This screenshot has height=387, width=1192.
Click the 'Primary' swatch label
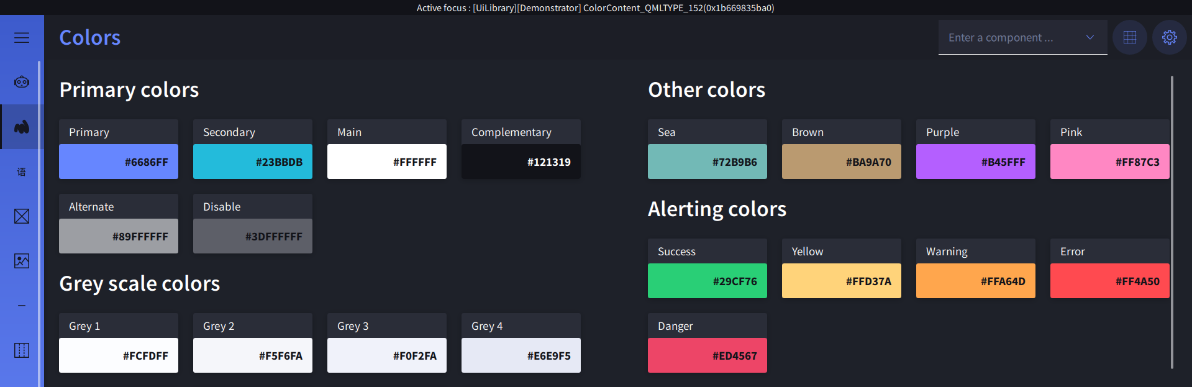tap(89, 132)
